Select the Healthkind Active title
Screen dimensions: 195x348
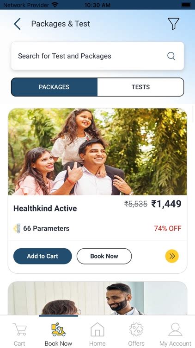pyautogui.click(x=45, y=208)
